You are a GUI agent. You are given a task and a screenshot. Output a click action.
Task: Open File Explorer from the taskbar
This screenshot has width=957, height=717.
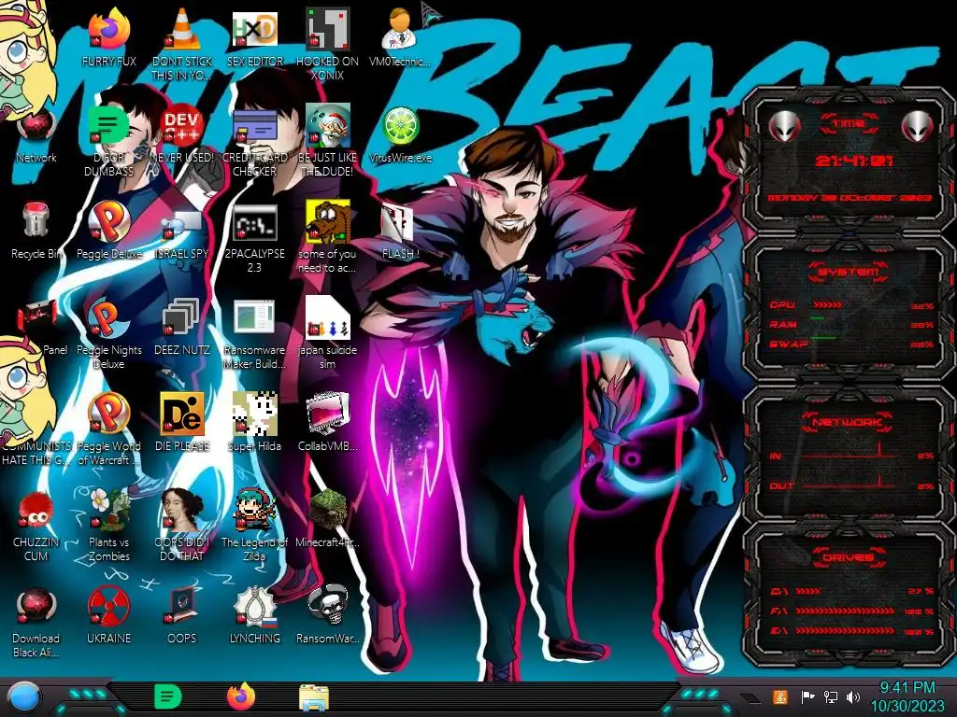(x=314, y=697)
